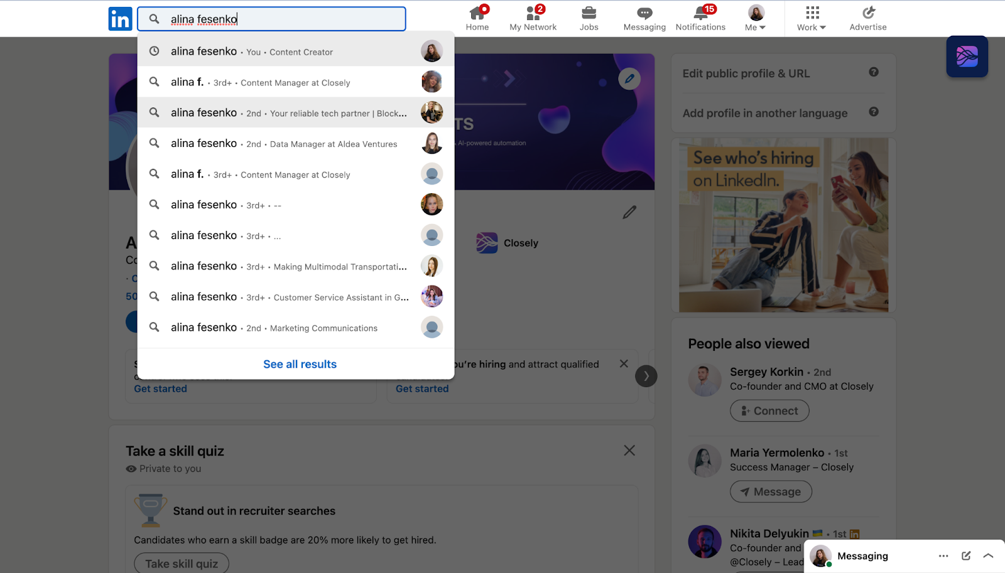Screen dimensions: 1005x573
Task: Close the 'Take a skill quiz' section
Action: pos(629,451)
